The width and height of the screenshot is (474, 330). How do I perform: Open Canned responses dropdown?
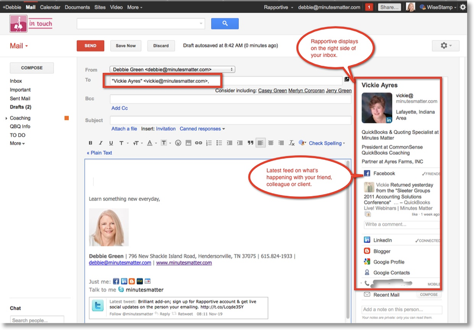tap(202, 129)
